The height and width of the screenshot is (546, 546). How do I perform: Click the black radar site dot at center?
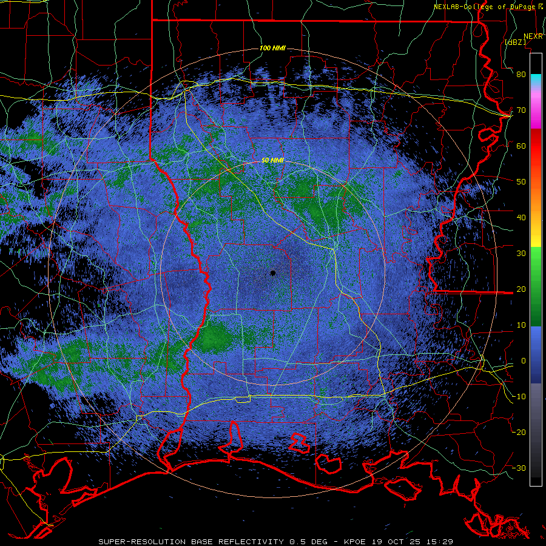coord(273,273)
